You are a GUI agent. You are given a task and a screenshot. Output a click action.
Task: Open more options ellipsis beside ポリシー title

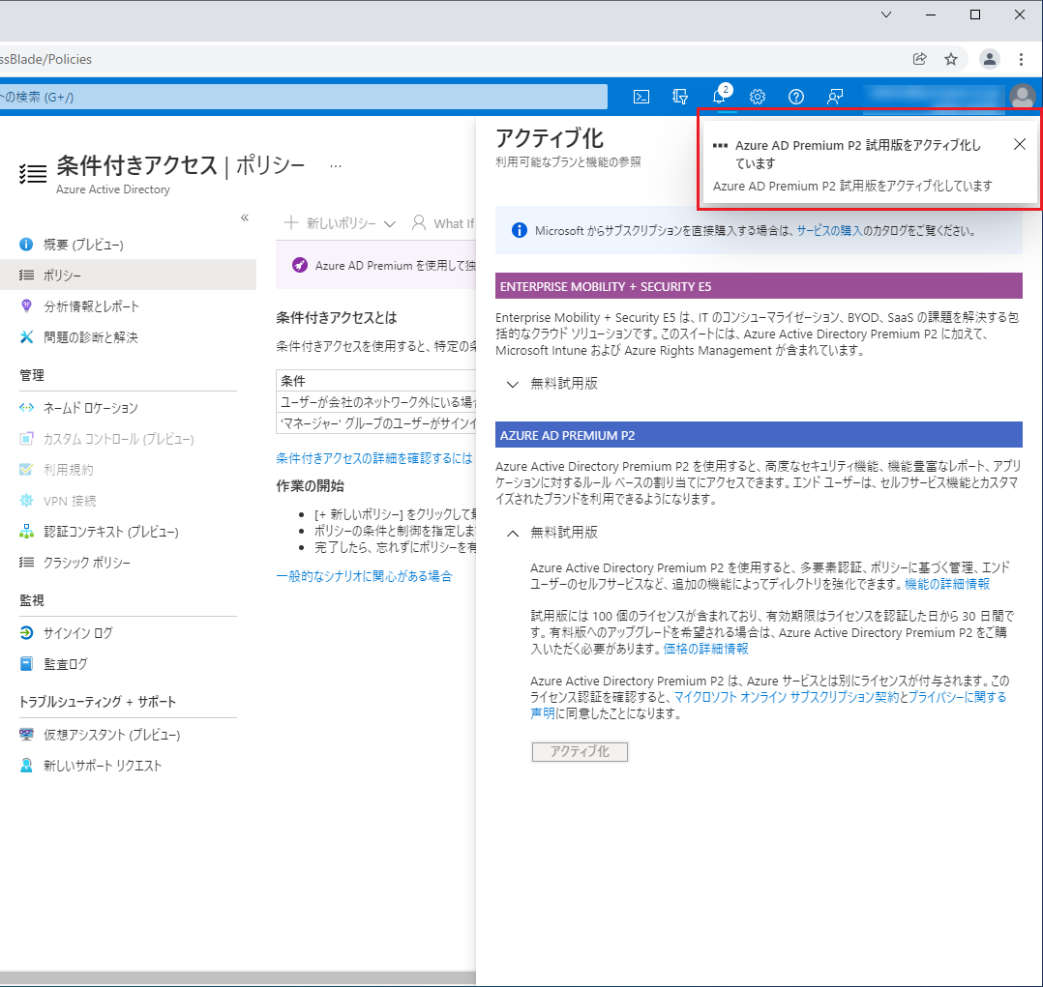(x=335, y=166)
